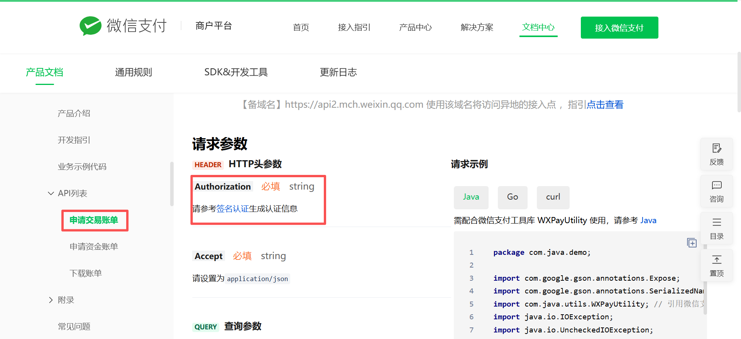
Task: Open 业务示例代码 in sidebar
Action: pos(82,167)
